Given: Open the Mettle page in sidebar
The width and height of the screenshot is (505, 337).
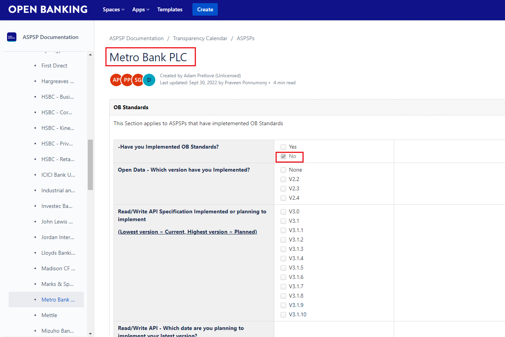Looking at the screenshot, I should point(49,315).
